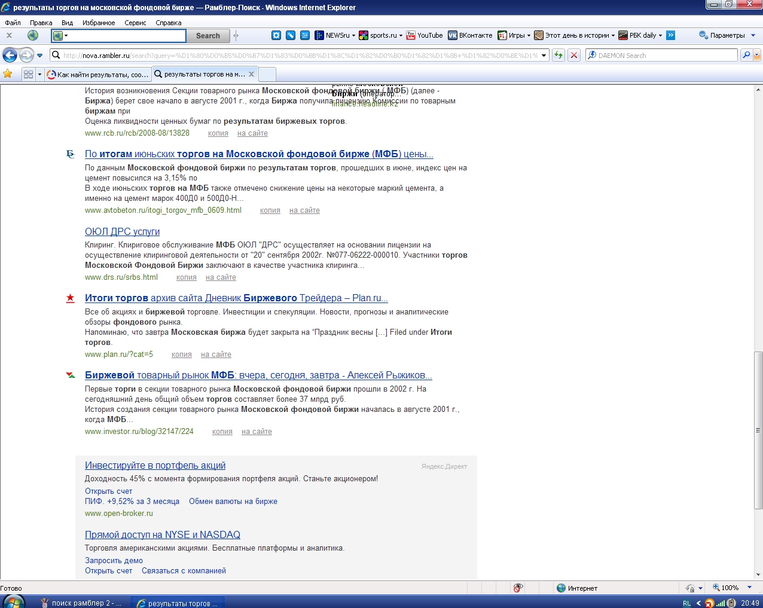Open Инвестируйте в портфель акций ad link
This screenshot has width=763, height=608.
(155, 466)
